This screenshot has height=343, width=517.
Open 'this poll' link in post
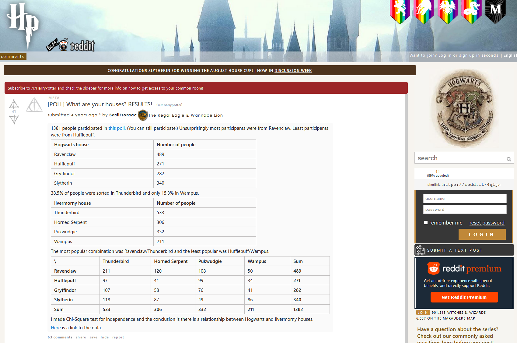pos(117,128)
